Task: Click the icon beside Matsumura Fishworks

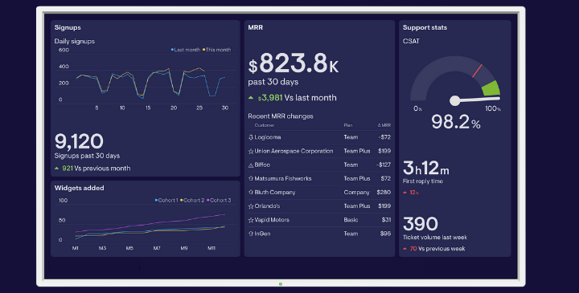Action: pyautogui.click(x=251, y=178)
